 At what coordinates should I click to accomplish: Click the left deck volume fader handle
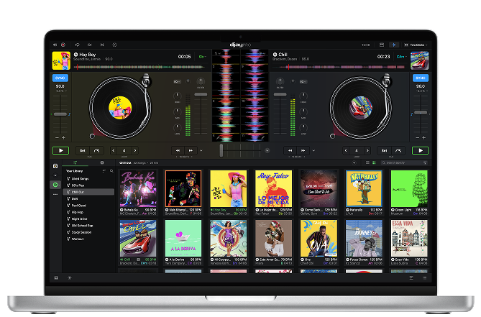click(201, 95)
